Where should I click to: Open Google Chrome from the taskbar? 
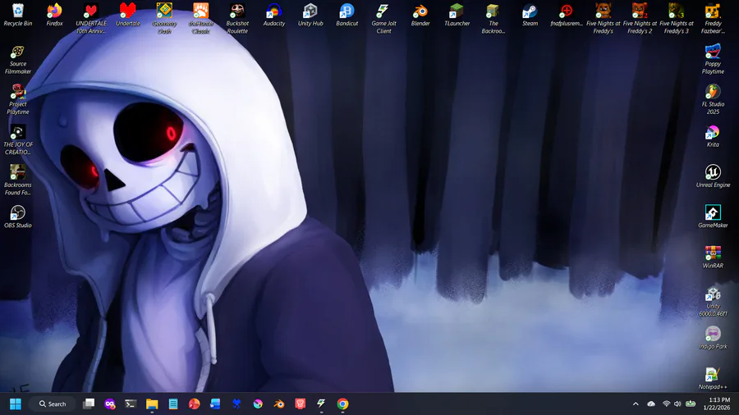pos(342,404)
